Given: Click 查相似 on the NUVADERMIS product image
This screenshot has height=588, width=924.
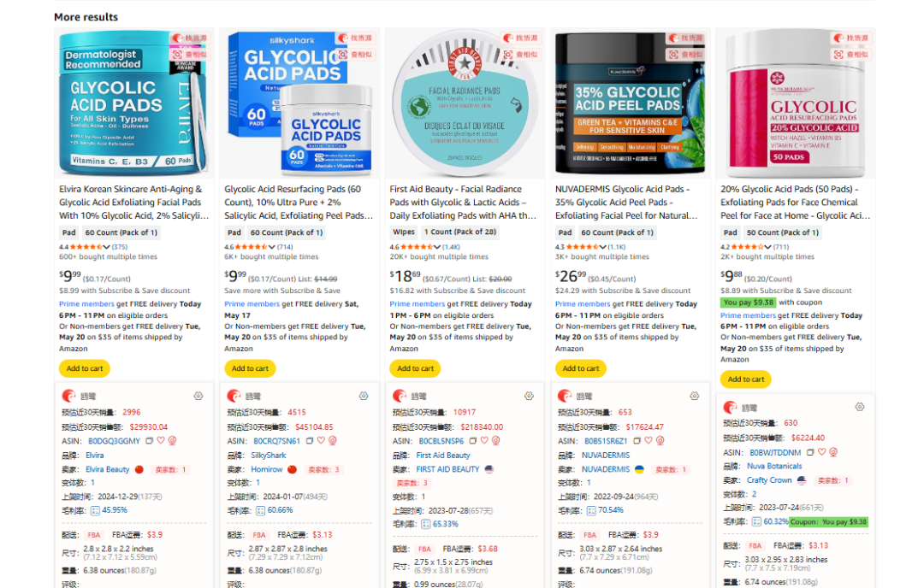Looking at the screenshot, I should pyautogui.click(x=686, y=55).
